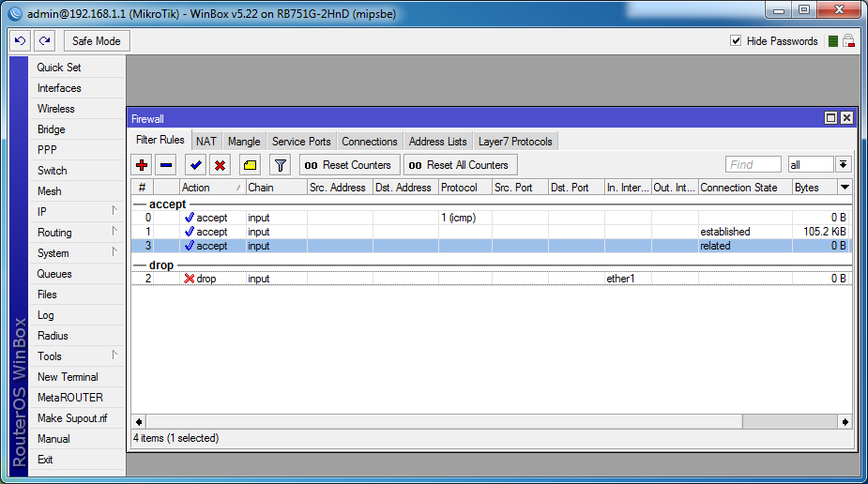Close the Firewall sub-window

pyautogui.click(x=846, y=118)
